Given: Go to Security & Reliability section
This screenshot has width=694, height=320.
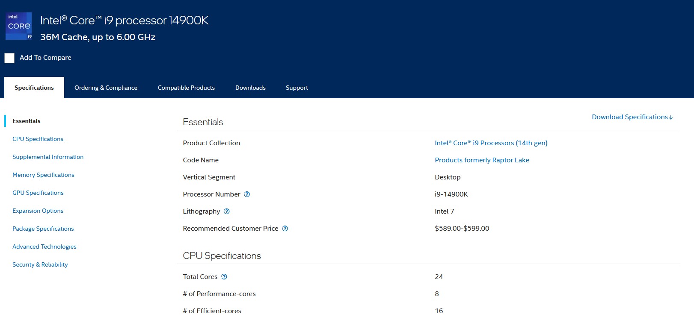Looking at the screenshot, I should pyautogui.click(x=40, y=264).
